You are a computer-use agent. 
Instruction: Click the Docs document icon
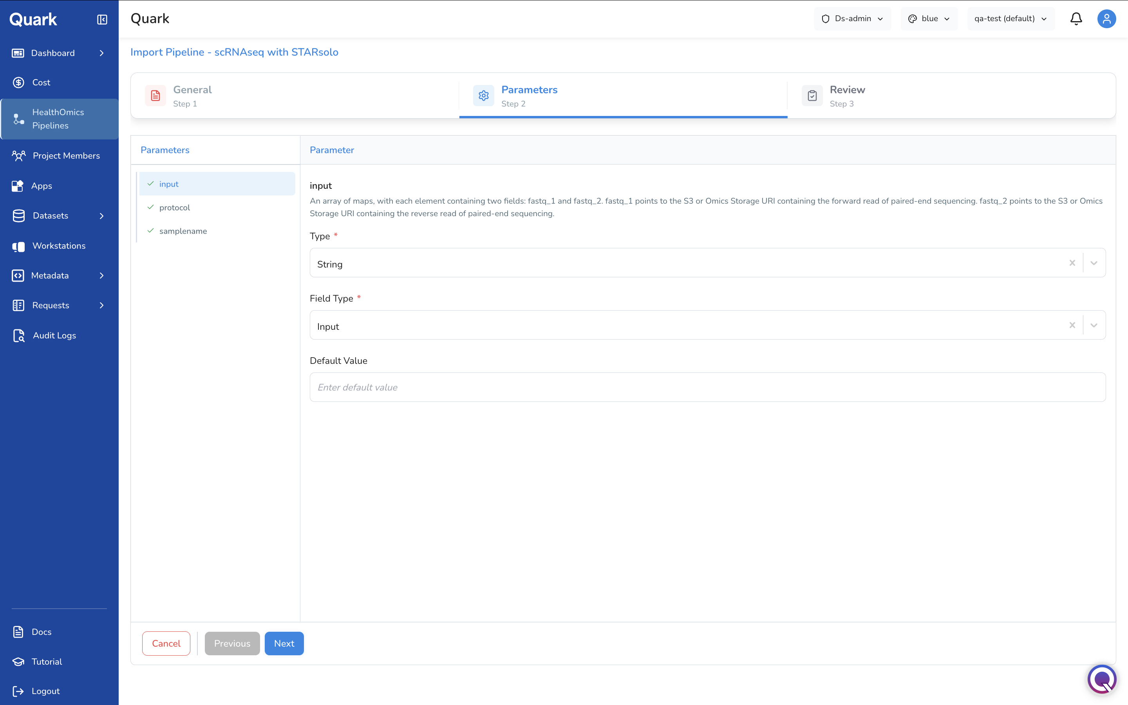[18, 632]
